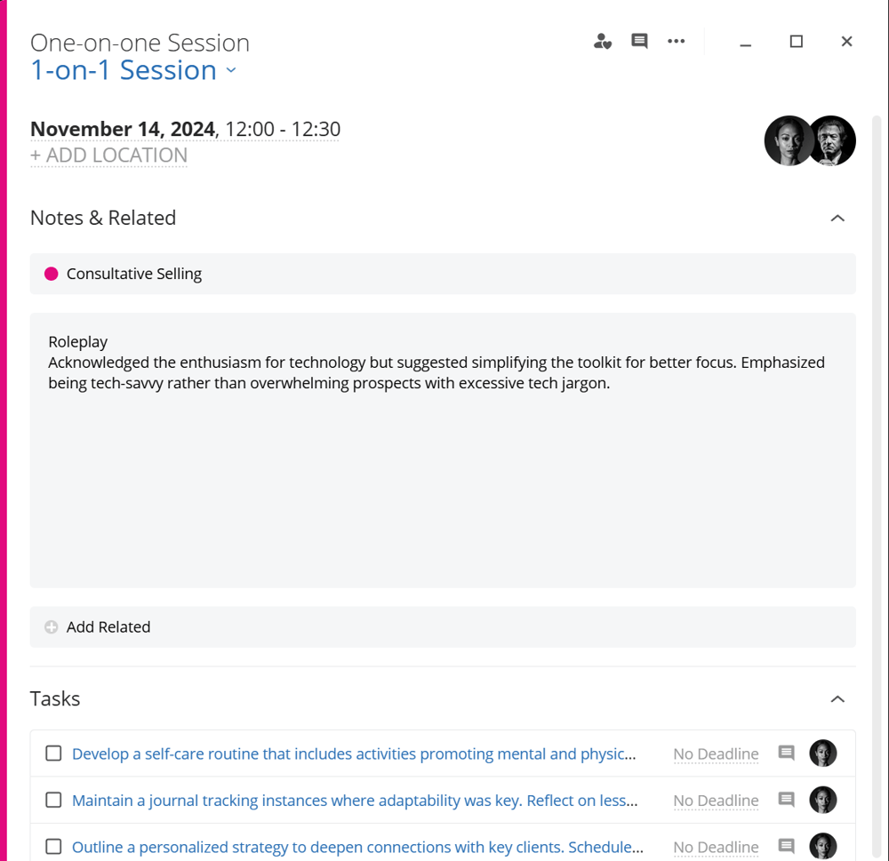Click the session time 12:00 - 12:30
The image size is (889, 861).
283,129
